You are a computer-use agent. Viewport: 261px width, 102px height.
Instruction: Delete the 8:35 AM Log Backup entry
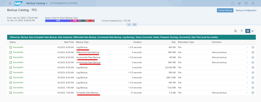coord(253,47)
